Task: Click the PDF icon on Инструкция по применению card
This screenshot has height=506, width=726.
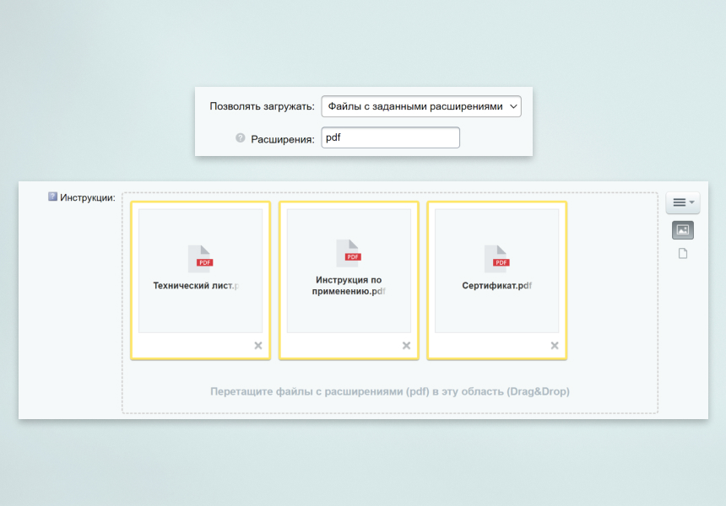Action: (349, 253)
